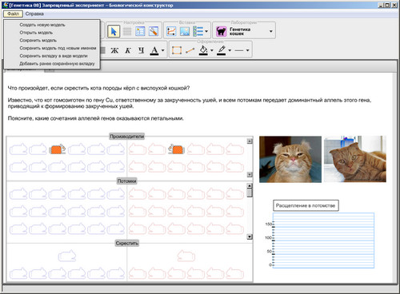400x294 pixels.
Task: Expand the fill color bucket dropdown arrow
Action: (212, 50)
